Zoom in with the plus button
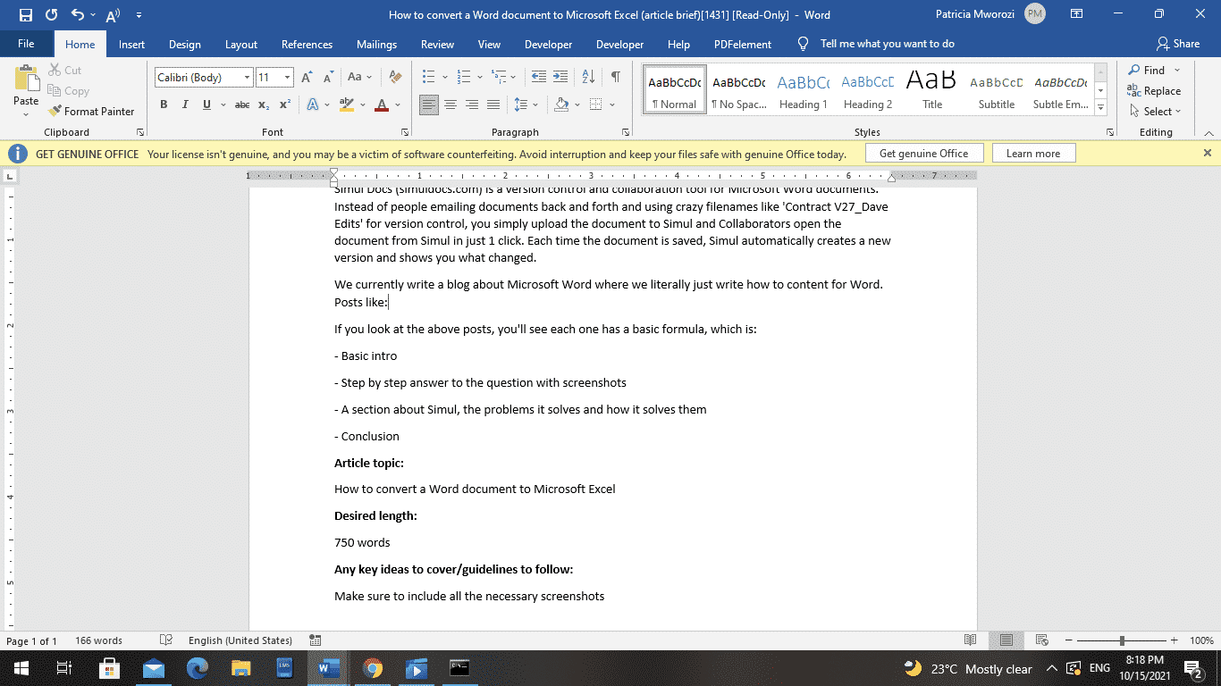This screenshot has height=686, width=1221. [x=1174, y=640]
